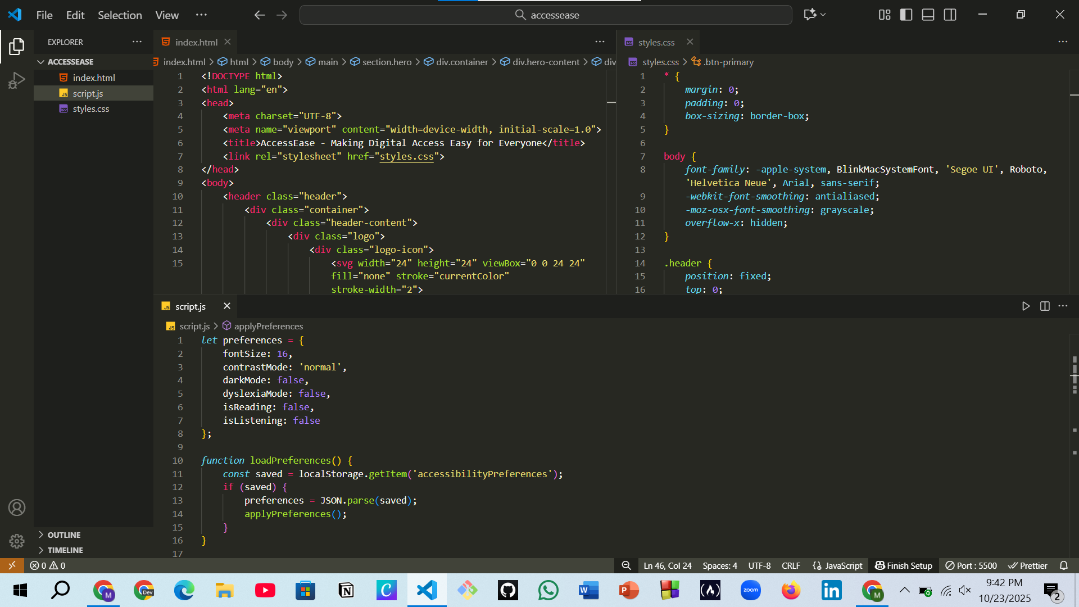
Task: Expand the Timeline section
Action: pos(65,550)
